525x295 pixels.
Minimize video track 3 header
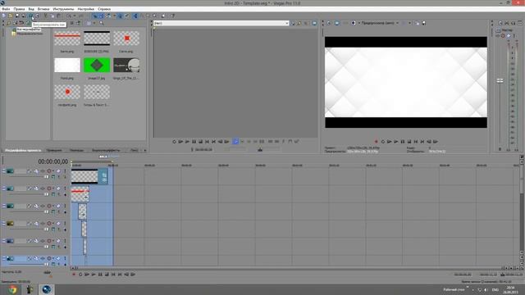4,206
